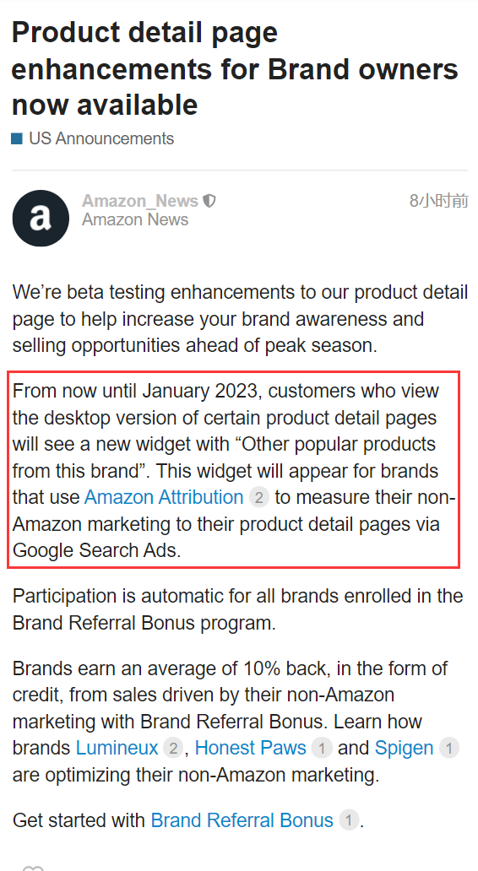
Task: Click the post title heading
Action: pos(235,68)
